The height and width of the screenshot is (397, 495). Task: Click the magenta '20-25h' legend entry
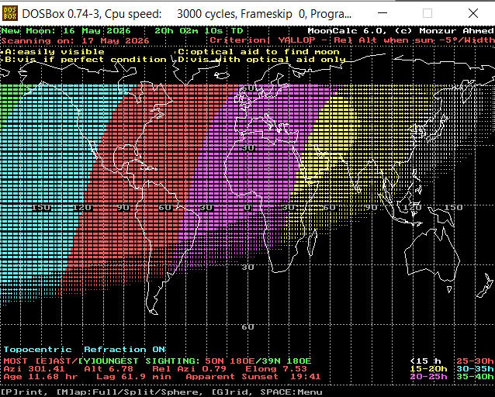[428, 377]
